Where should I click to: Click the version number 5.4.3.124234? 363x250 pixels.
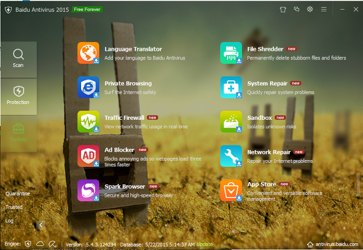point(101,244)
